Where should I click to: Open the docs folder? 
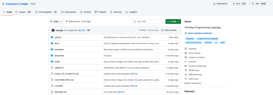[57, 43]
